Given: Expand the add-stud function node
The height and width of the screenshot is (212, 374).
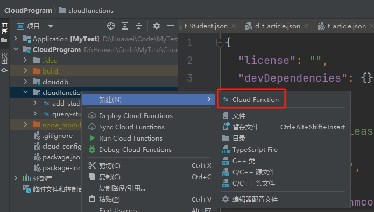Looking at the screenshot, I should (x=35, y=103).
